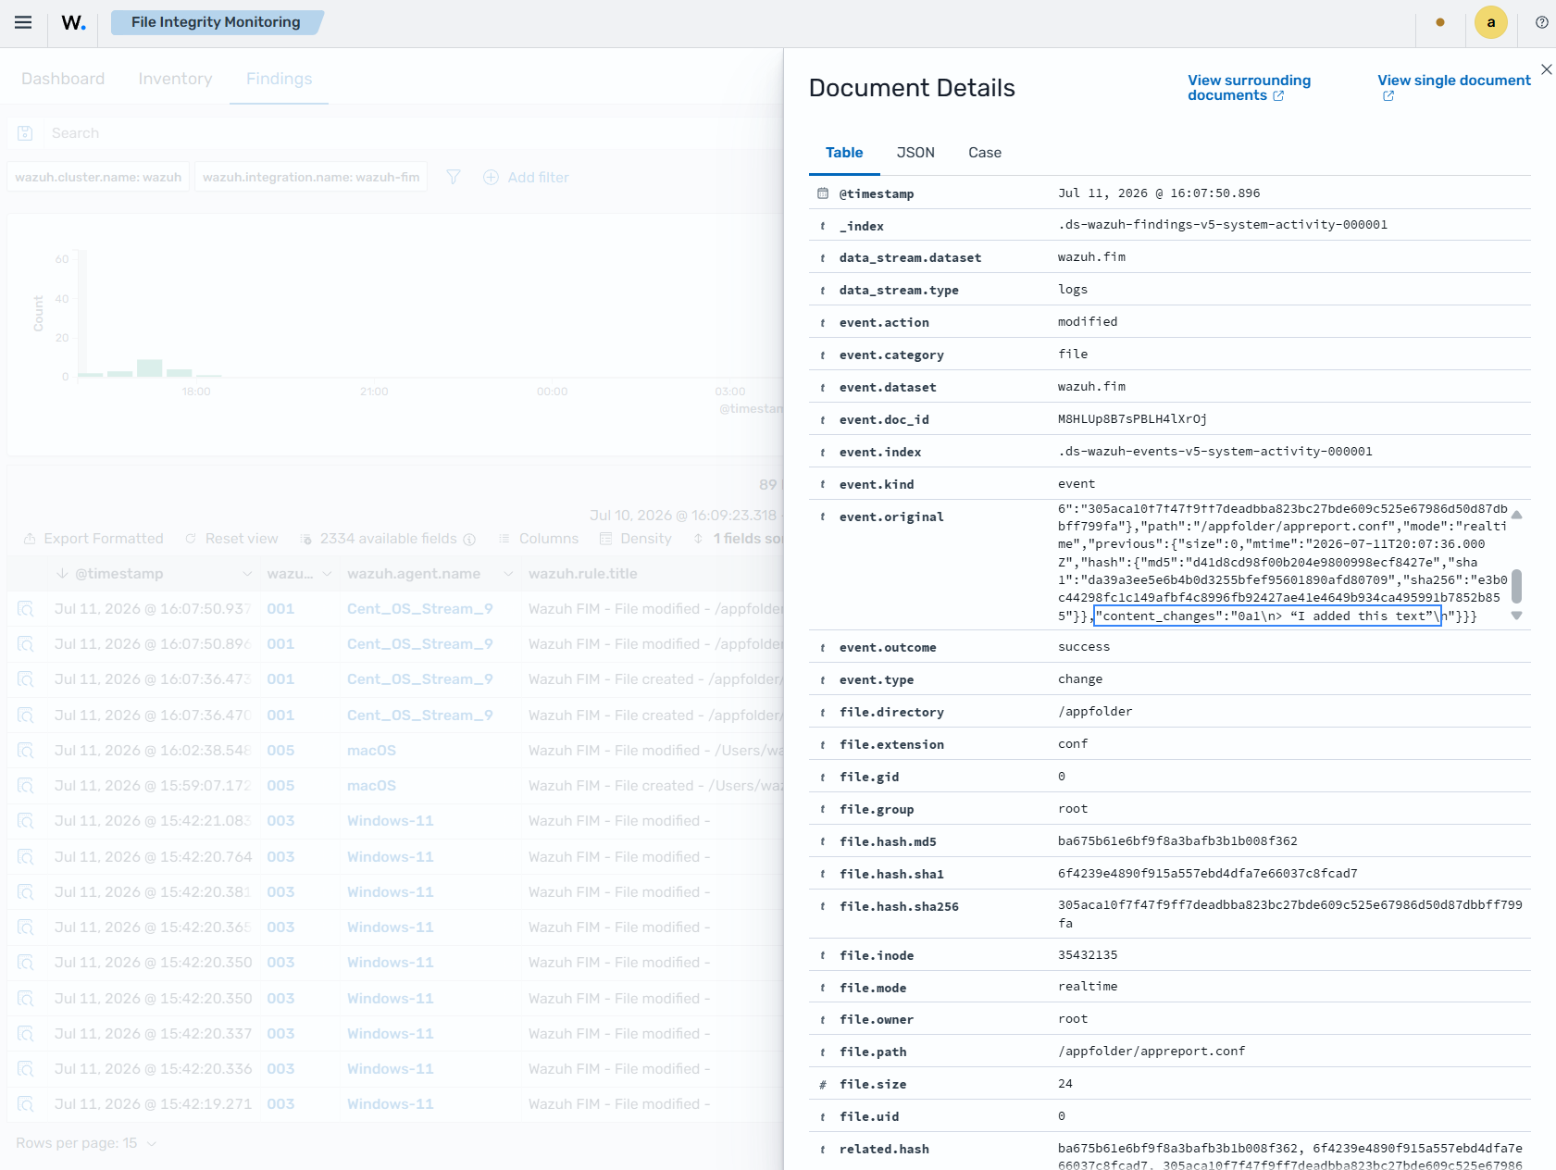Viewport: 1556px width, 1170px height.
Task: Open the Density display options
Action: (x=636, y=539)
